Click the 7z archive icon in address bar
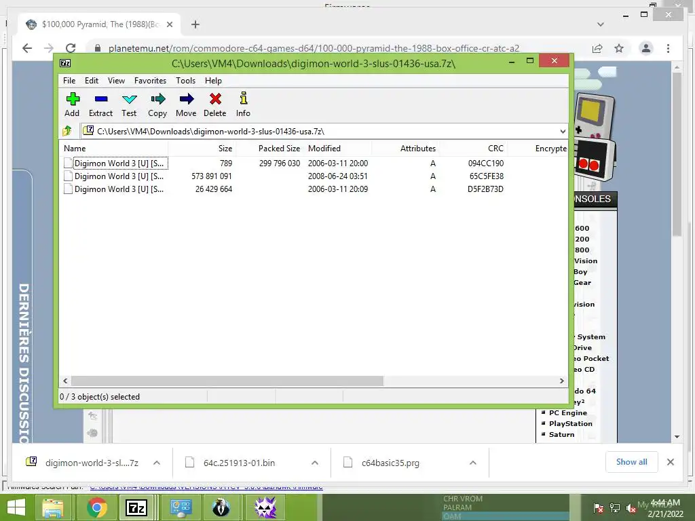This screenshot has width=695, height=521. [x=89, y=131]
